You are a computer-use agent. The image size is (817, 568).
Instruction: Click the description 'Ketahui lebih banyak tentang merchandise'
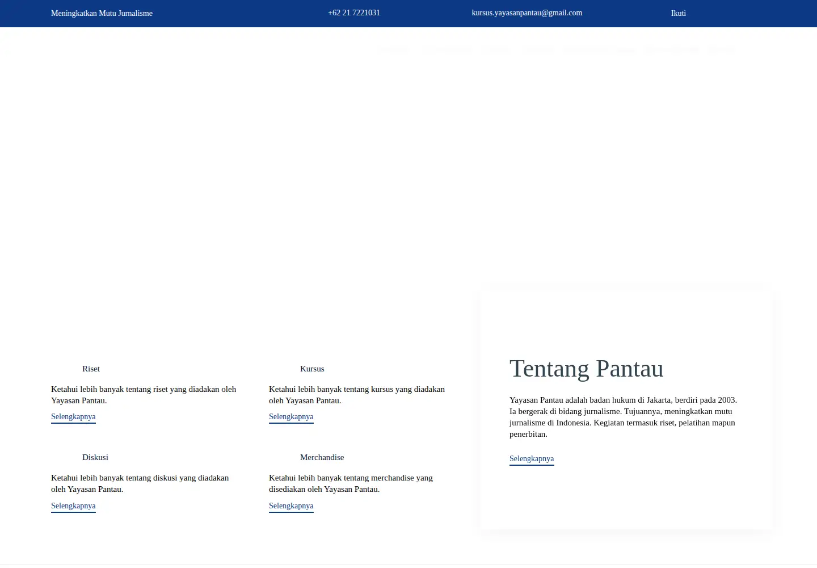coord(351,483)
